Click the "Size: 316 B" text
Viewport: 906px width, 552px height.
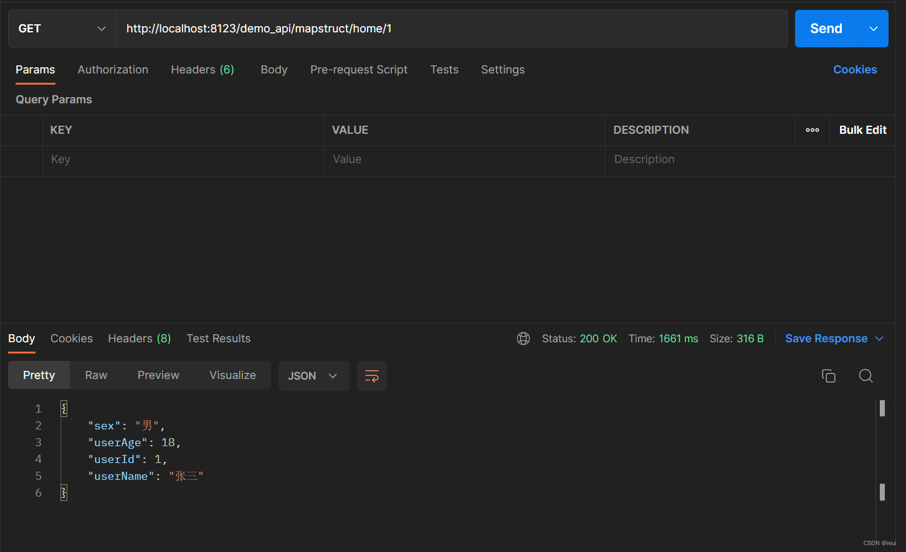(737, 339)
